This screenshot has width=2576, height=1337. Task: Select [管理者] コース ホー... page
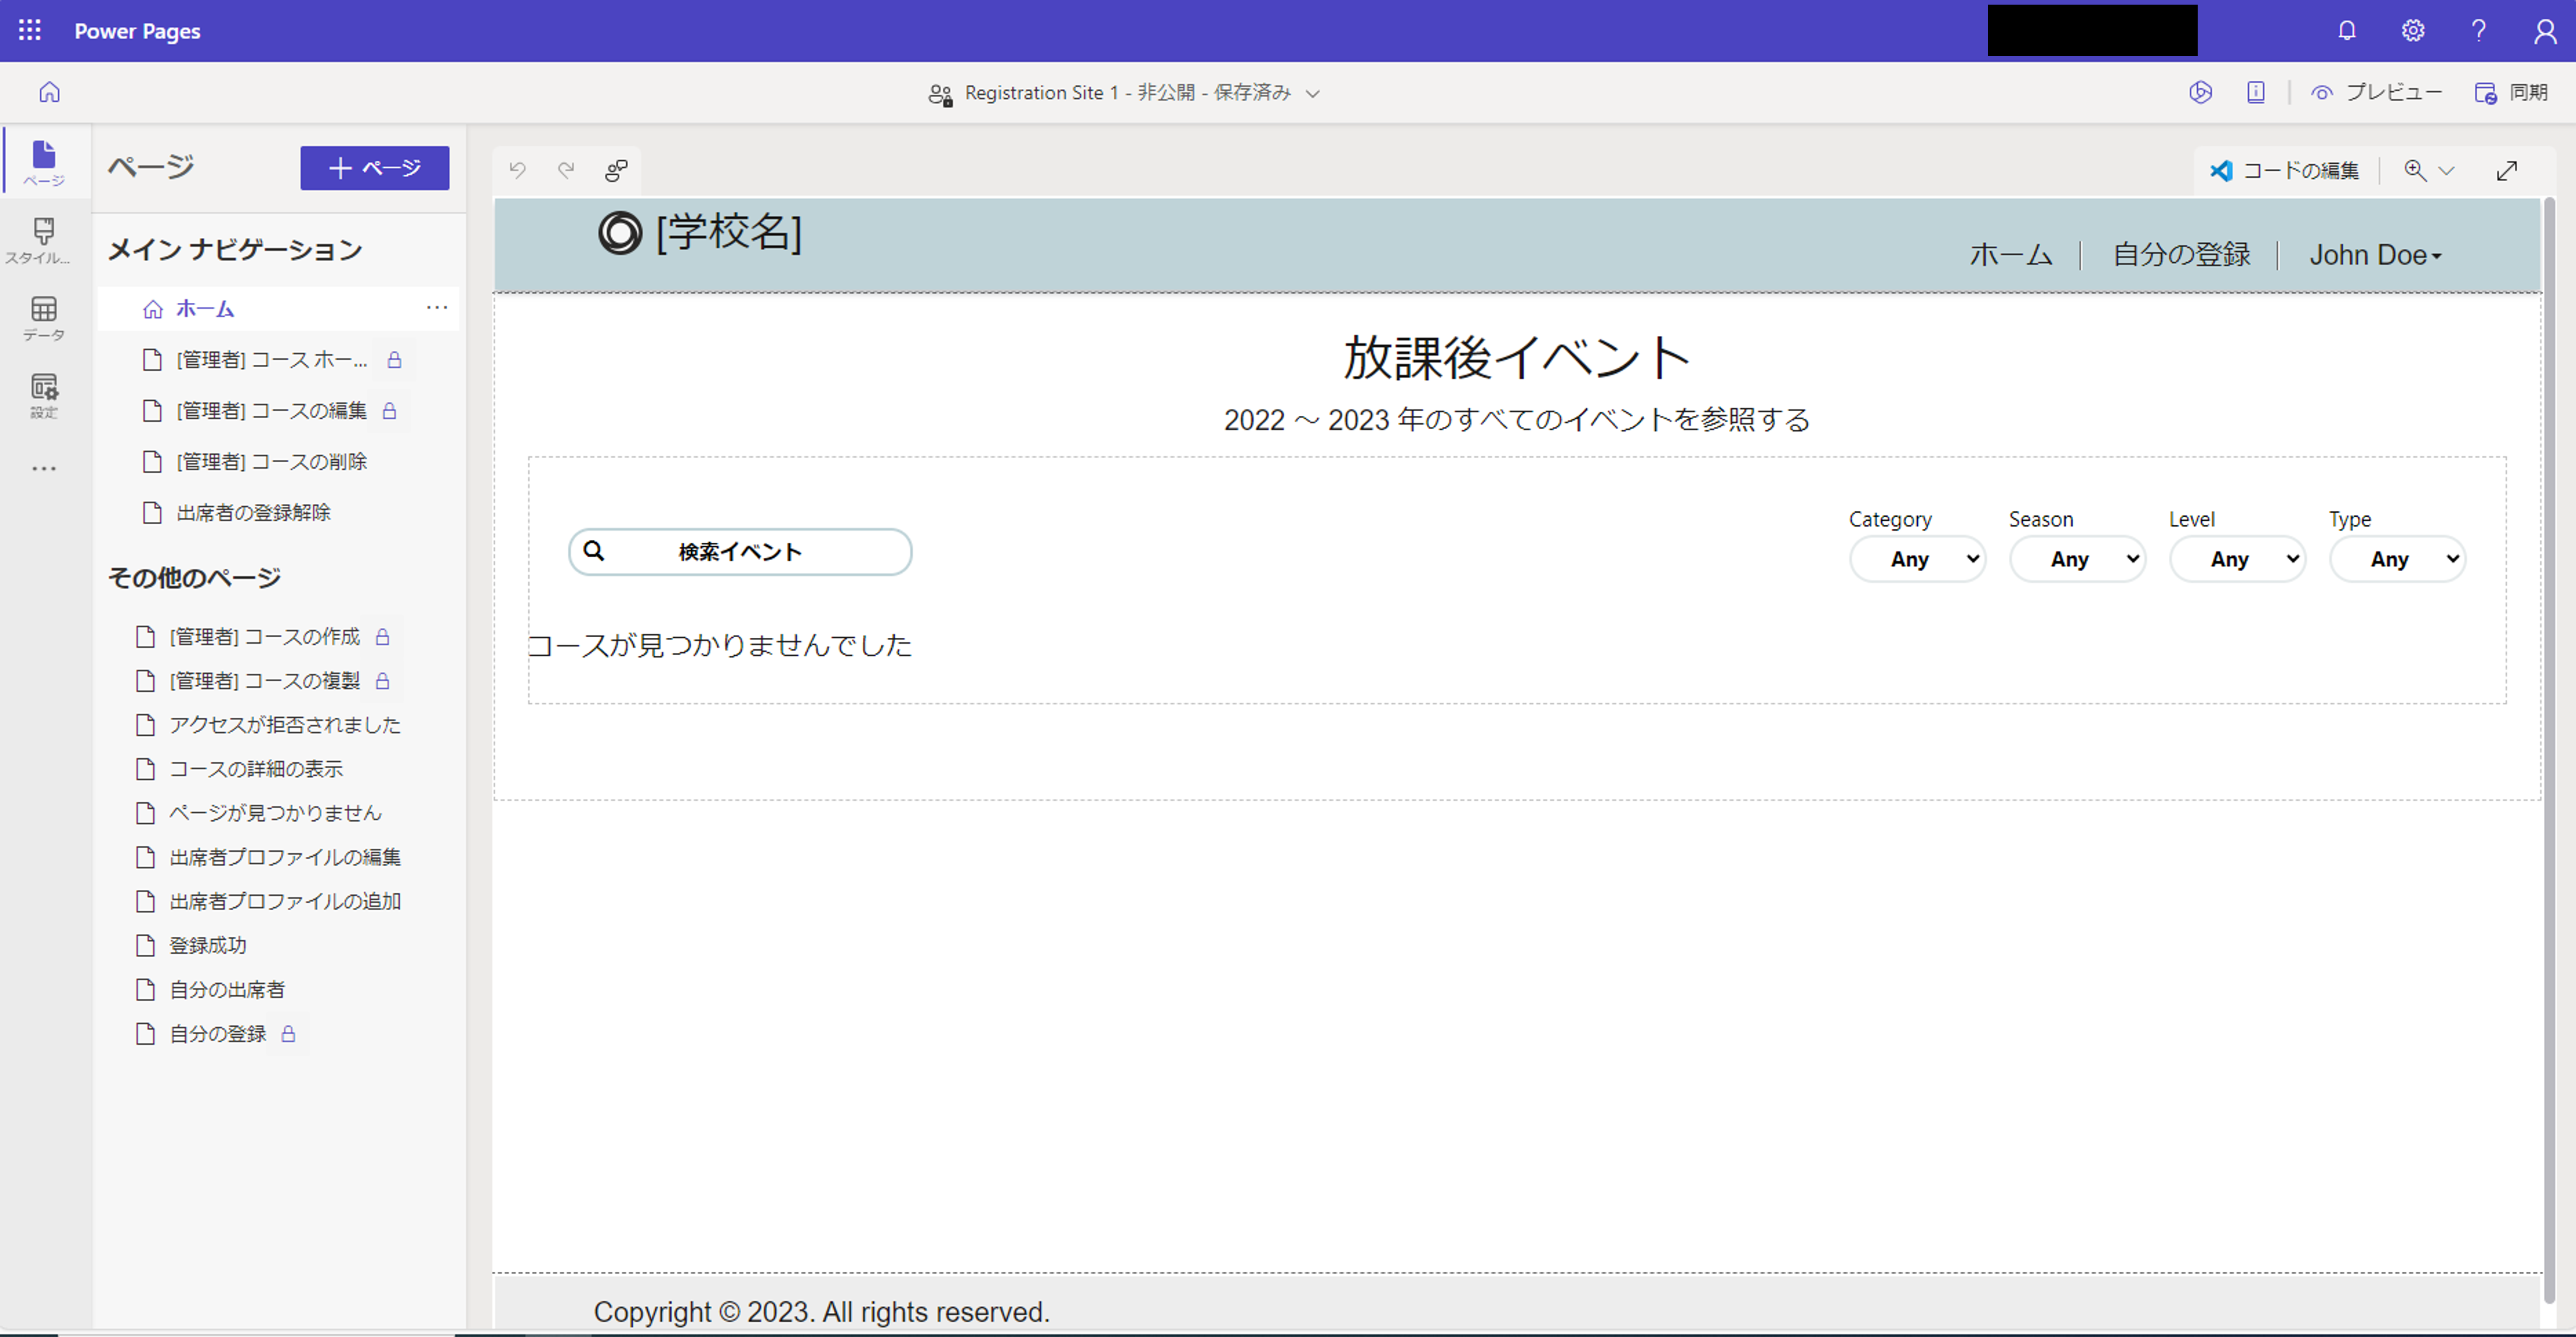(271, 360)
